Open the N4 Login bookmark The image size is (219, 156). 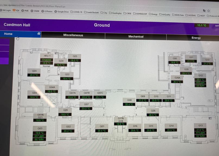tap(5, 10)
